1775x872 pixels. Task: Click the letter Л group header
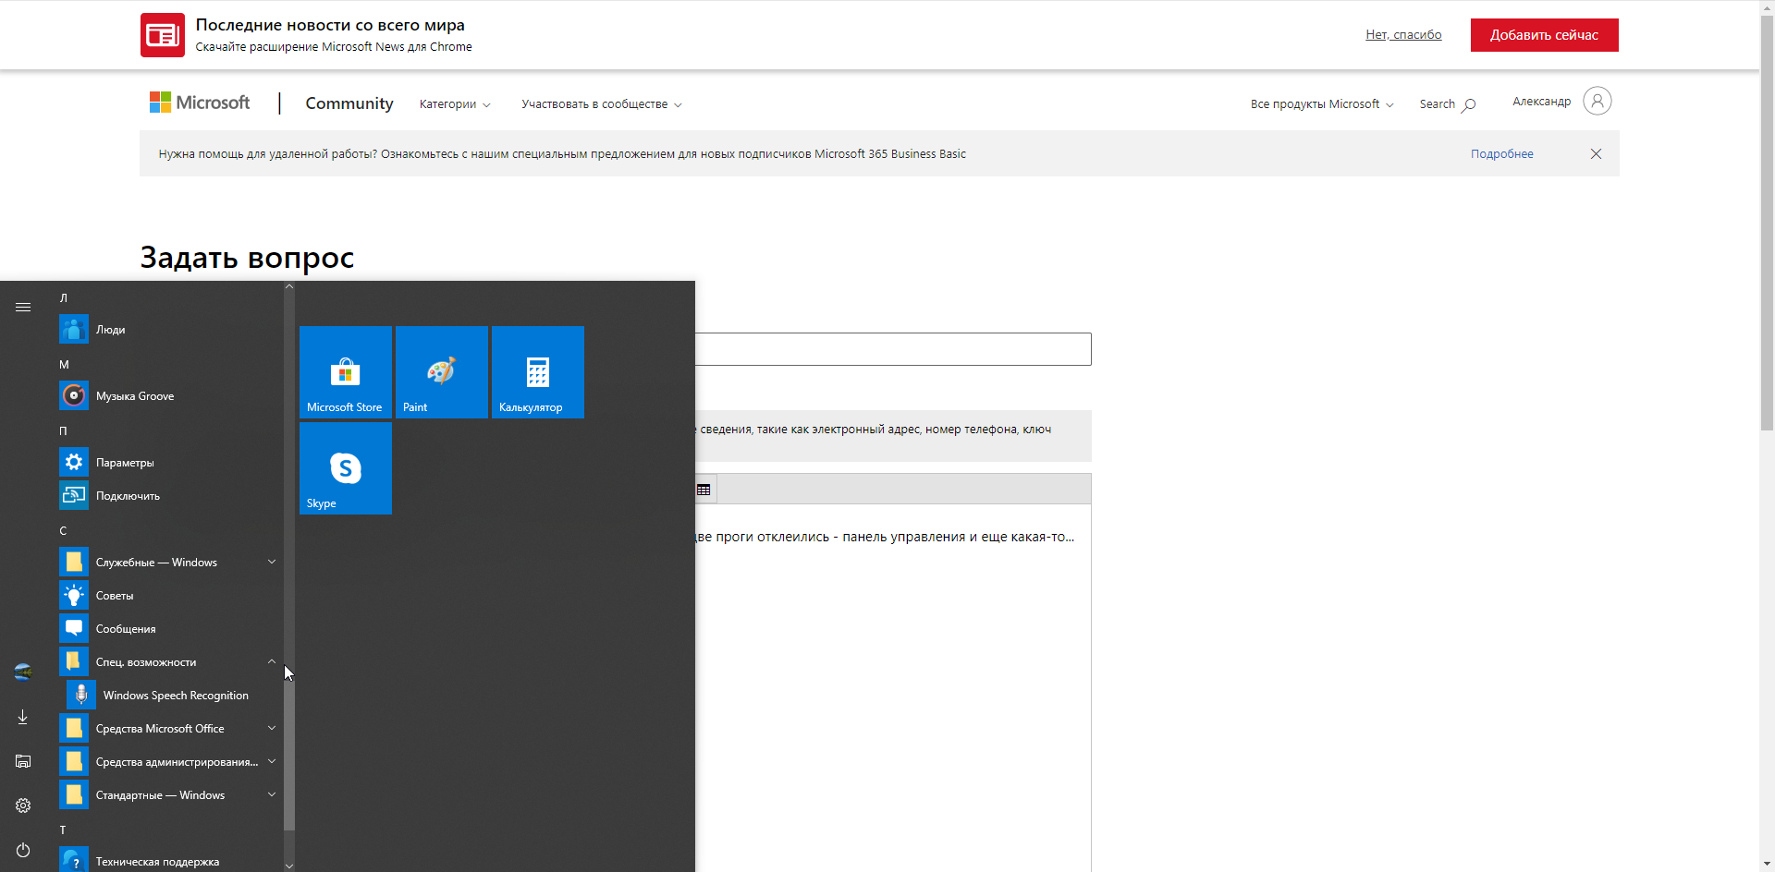click(x=64, y=298)
